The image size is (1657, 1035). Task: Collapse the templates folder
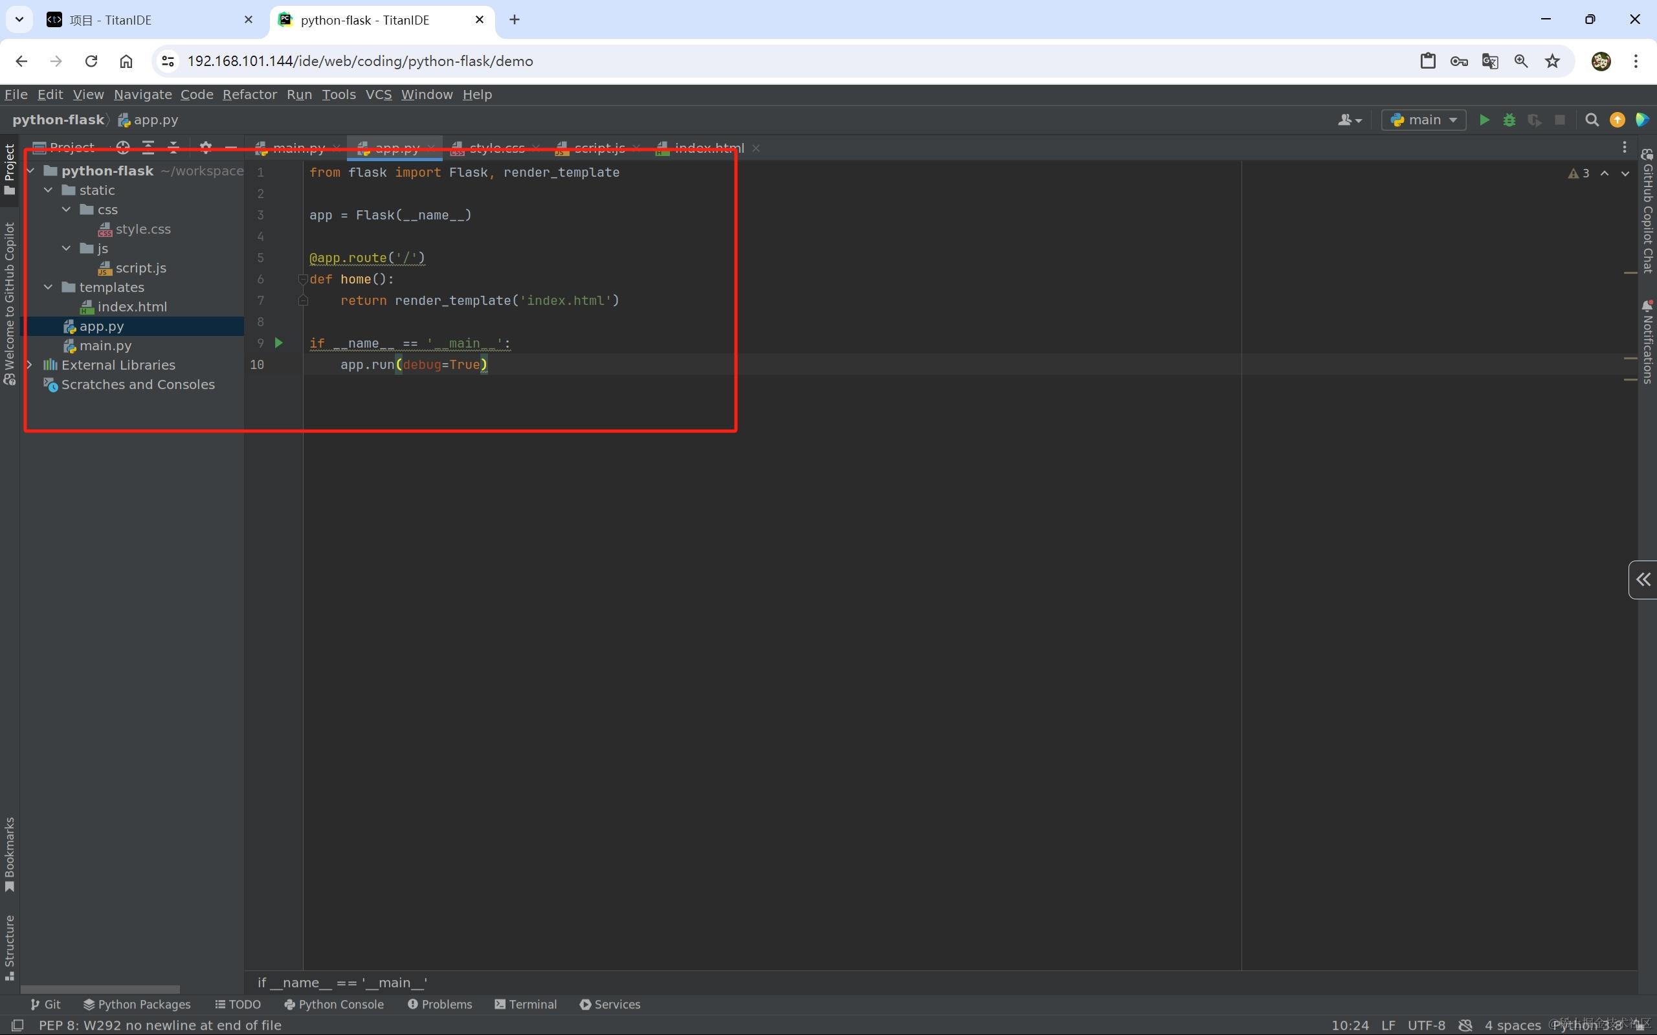49,287
